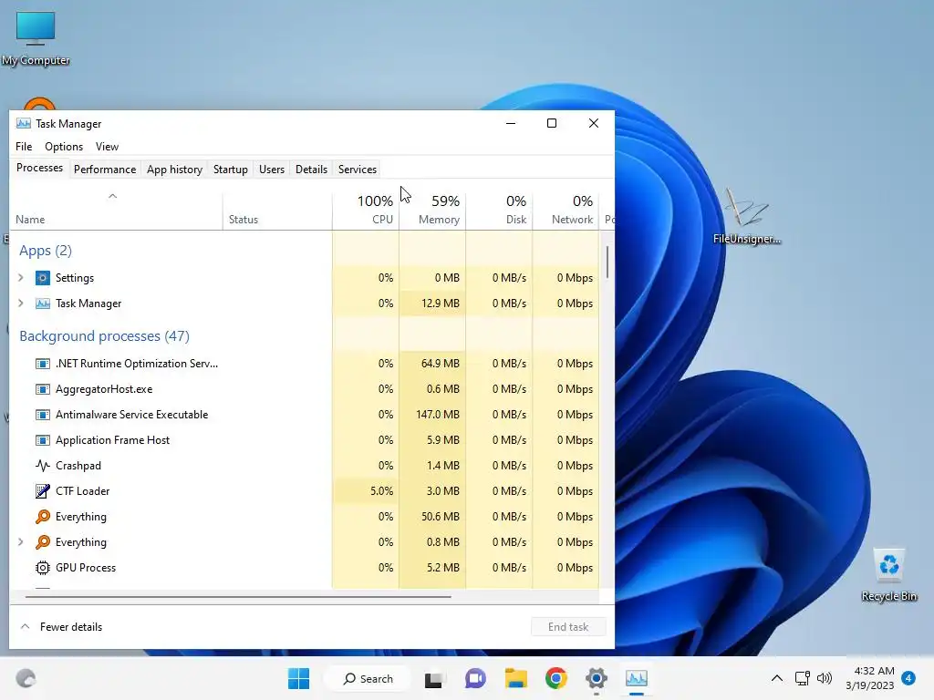Click the Task Manager title bar icon
The width and height of the screenshot is (934, 700).
(23, 124)
